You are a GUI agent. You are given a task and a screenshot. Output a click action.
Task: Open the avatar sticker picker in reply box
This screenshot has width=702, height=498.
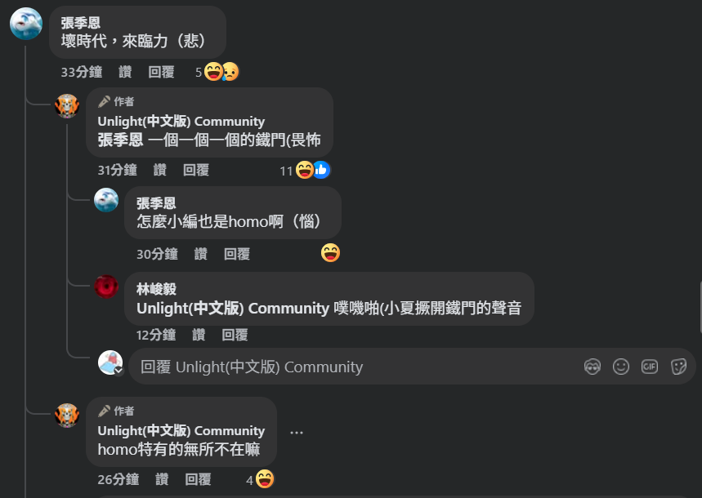coord(592,367)
